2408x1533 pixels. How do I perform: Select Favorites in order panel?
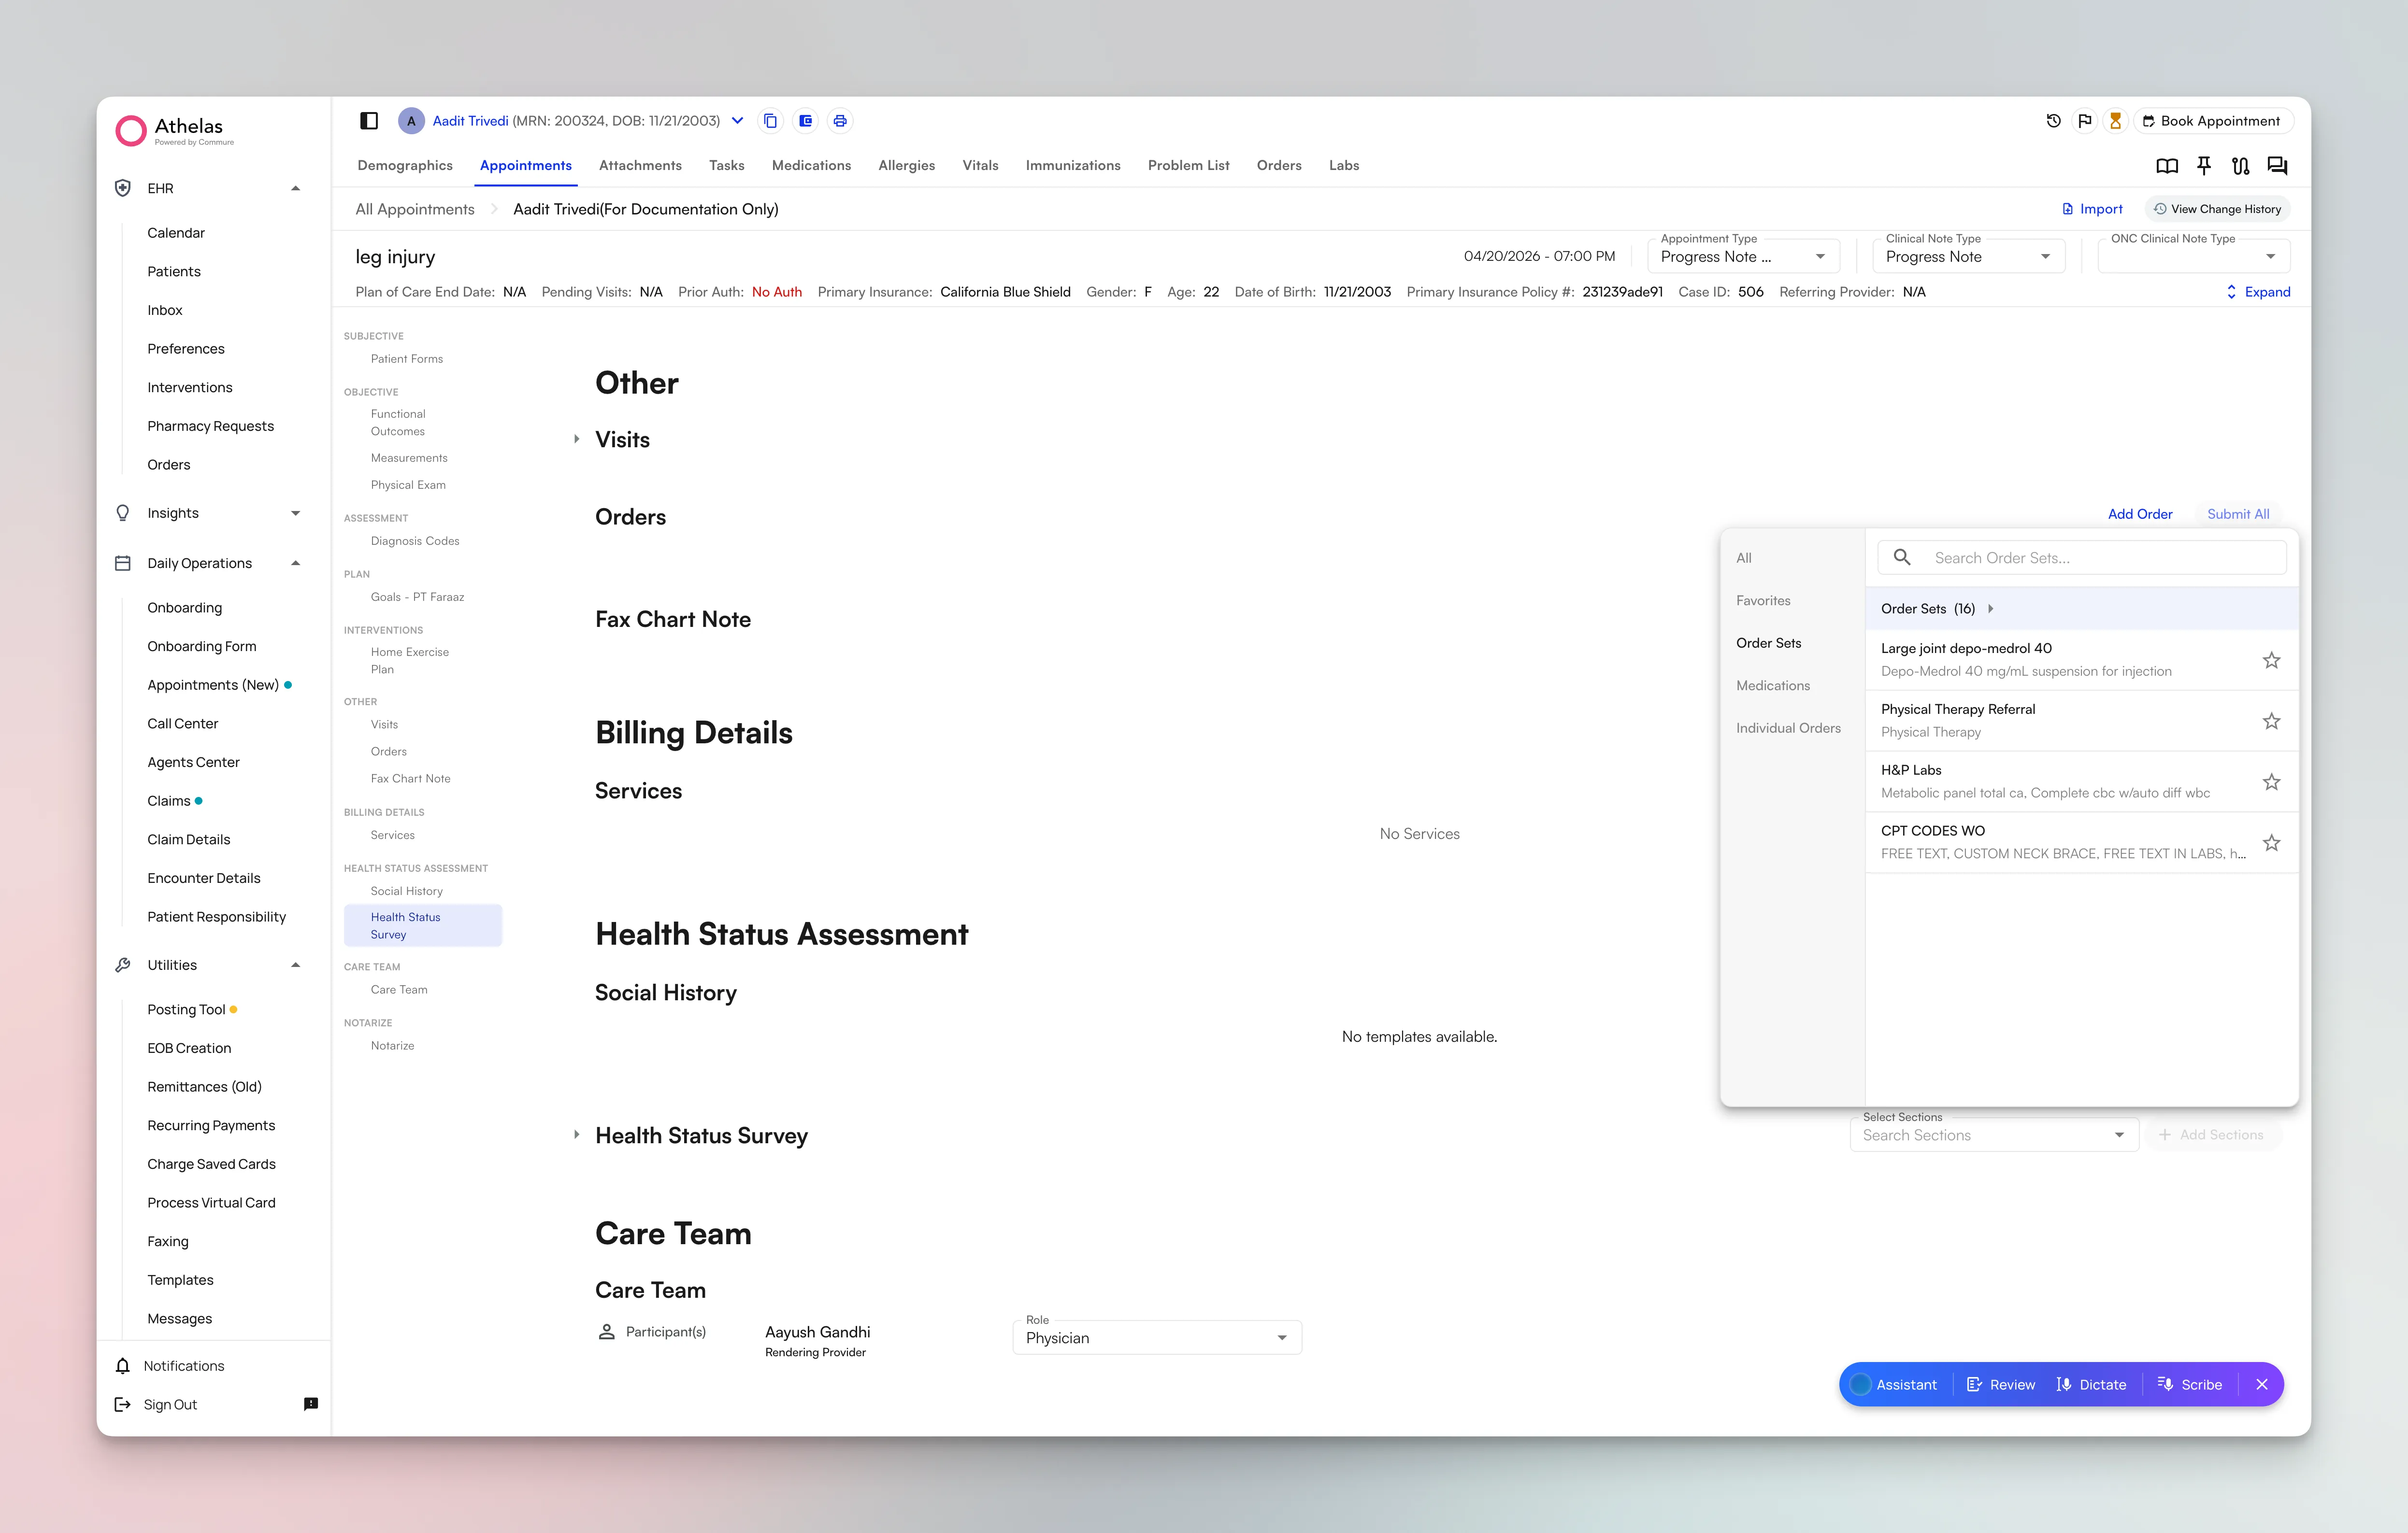1763,601
